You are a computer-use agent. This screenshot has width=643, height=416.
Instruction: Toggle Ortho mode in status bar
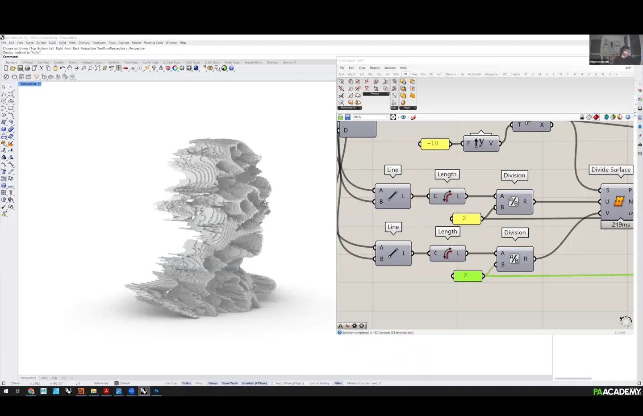[x=186, y=383]
